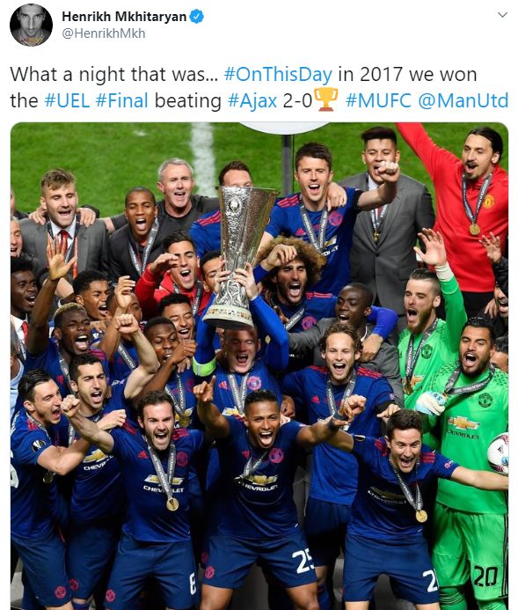
Task: Open the round profile avatar picture
Action: tap(31, 25)
